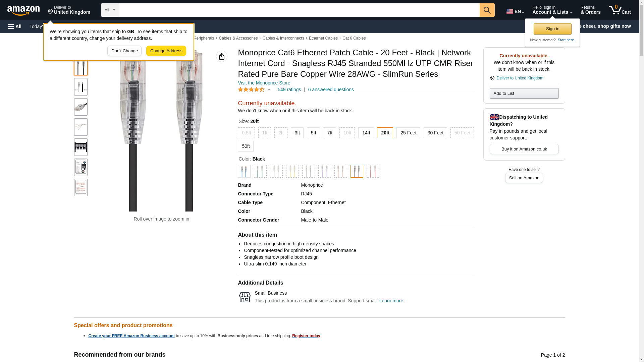Open the All search category dropdown

pos(110,10)
